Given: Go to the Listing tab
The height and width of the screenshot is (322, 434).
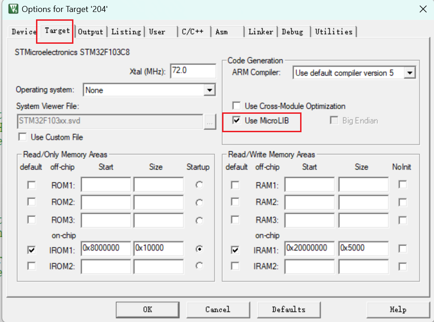Looking at the screenshot, I should tap(126, 32).
